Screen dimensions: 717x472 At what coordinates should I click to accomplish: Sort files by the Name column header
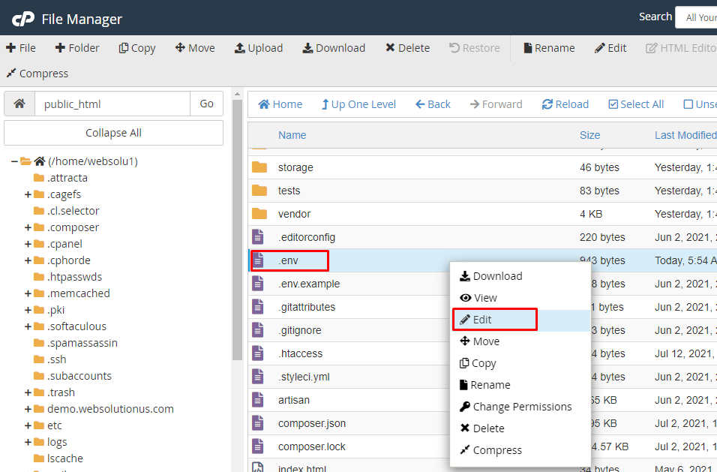pyautogui.click(x=292, y=135)
